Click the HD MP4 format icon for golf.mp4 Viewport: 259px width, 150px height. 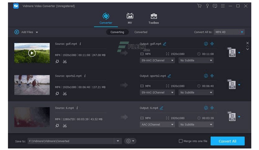coord(232,52)
